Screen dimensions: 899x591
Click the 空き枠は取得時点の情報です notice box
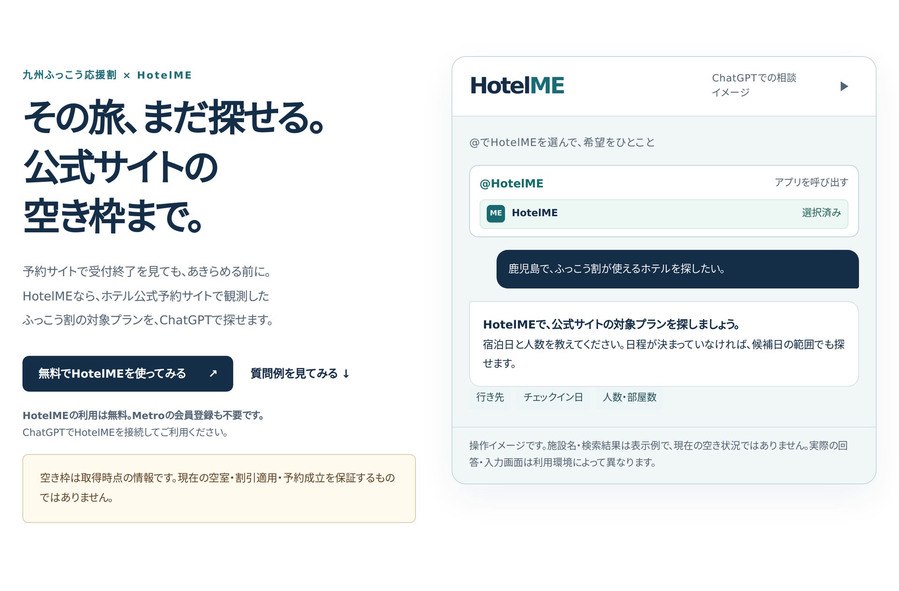tap(219, 488)
